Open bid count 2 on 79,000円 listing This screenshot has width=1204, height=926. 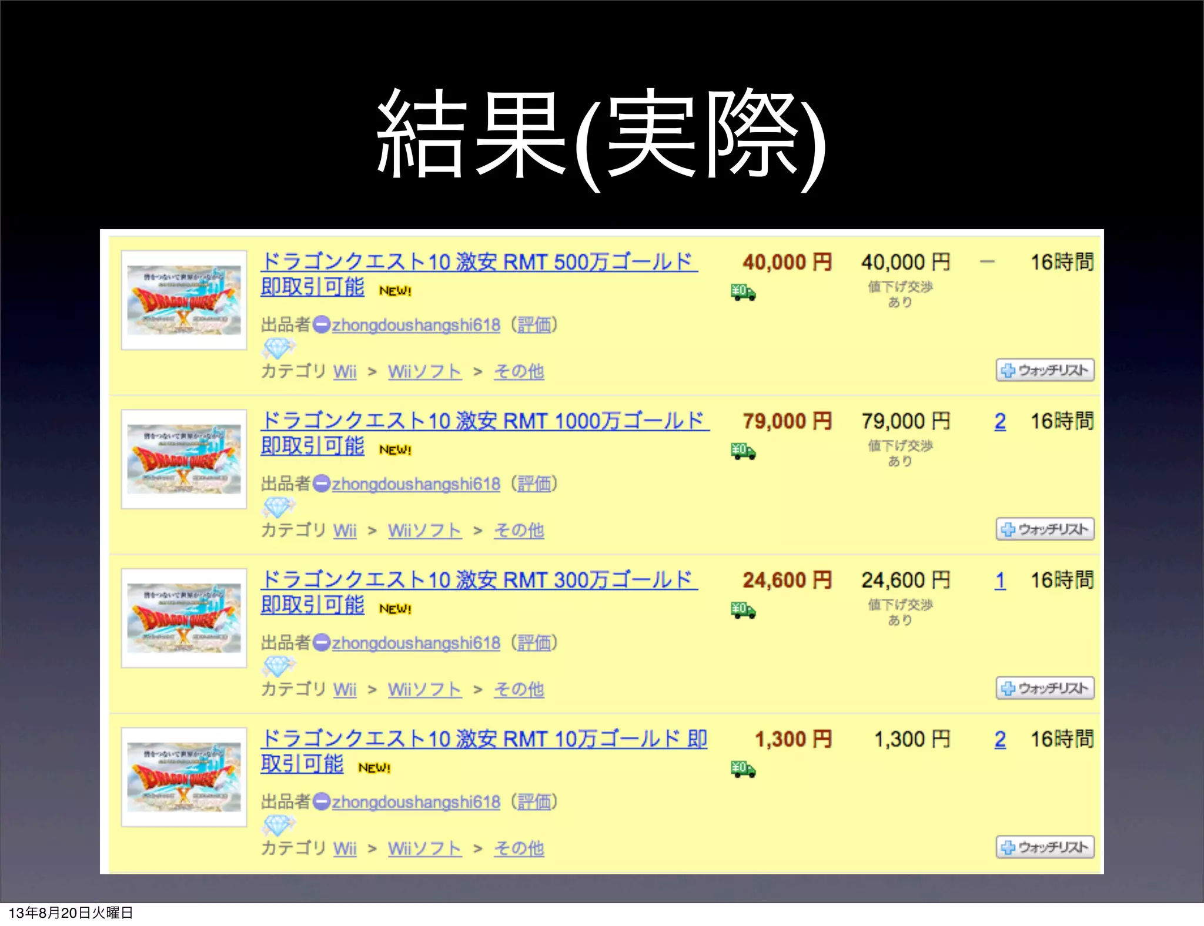tap(1000, 422)
